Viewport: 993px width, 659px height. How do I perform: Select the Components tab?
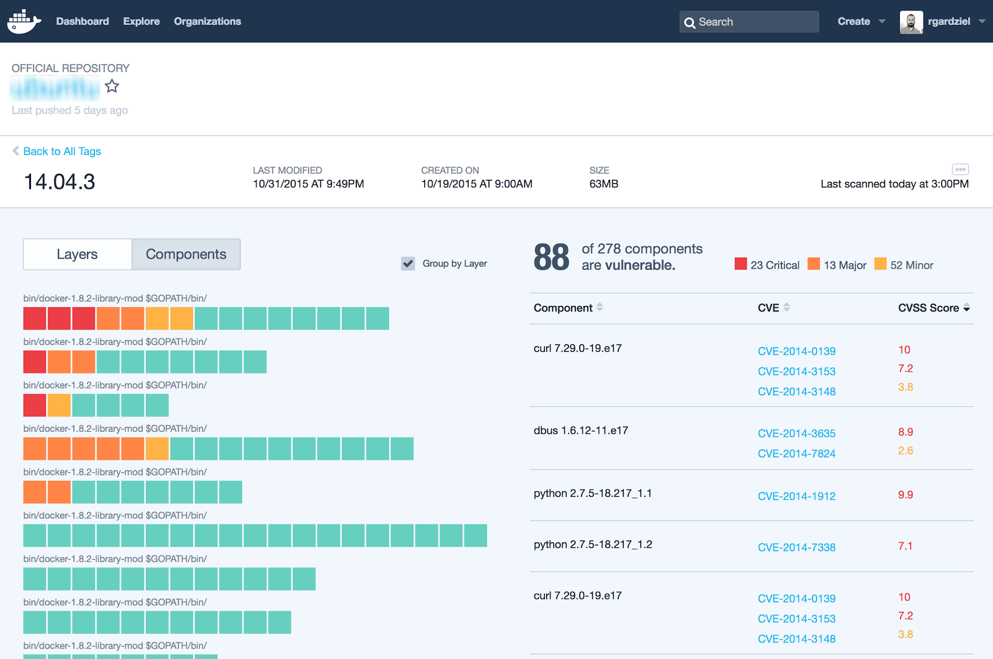[x=186, y=254]
